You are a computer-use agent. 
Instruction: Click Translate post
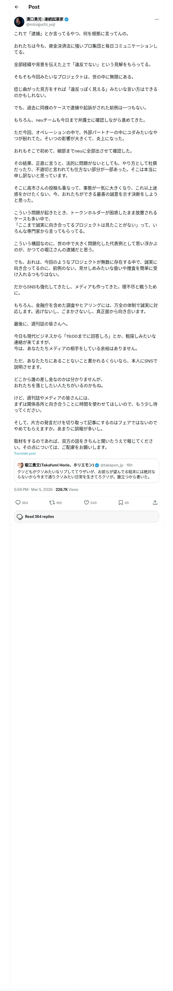pyautogui.click(x=25, y=453)
